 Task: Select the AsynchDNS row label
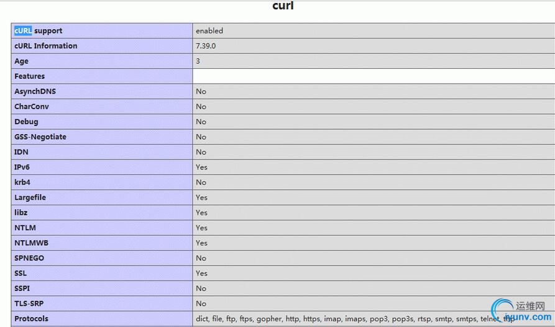tap(35, 91)
